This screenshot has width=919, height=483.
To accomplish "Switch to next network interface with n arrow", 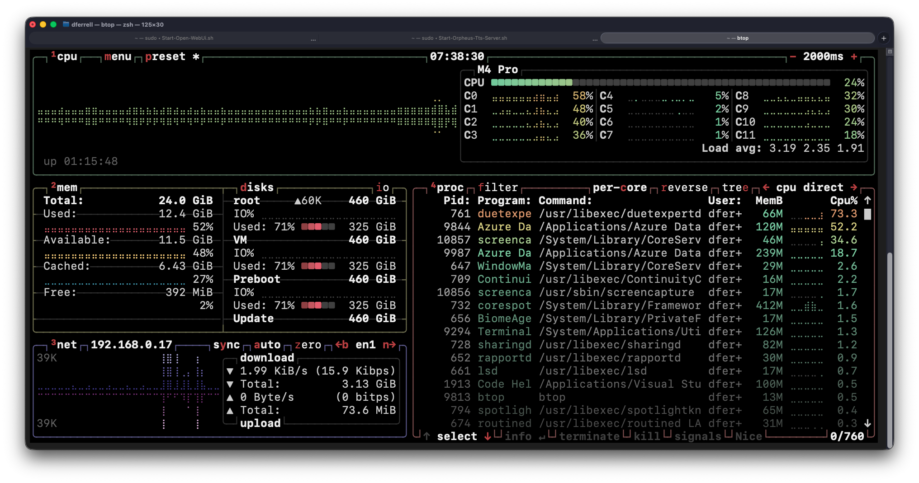I will [389, 345].
